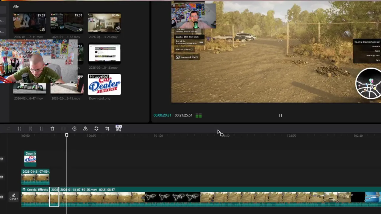Screen dimensions: 381x214
Task: Click the clip name 2026-01-31 07-59-25.mov
Action: [x=79, y=190]
